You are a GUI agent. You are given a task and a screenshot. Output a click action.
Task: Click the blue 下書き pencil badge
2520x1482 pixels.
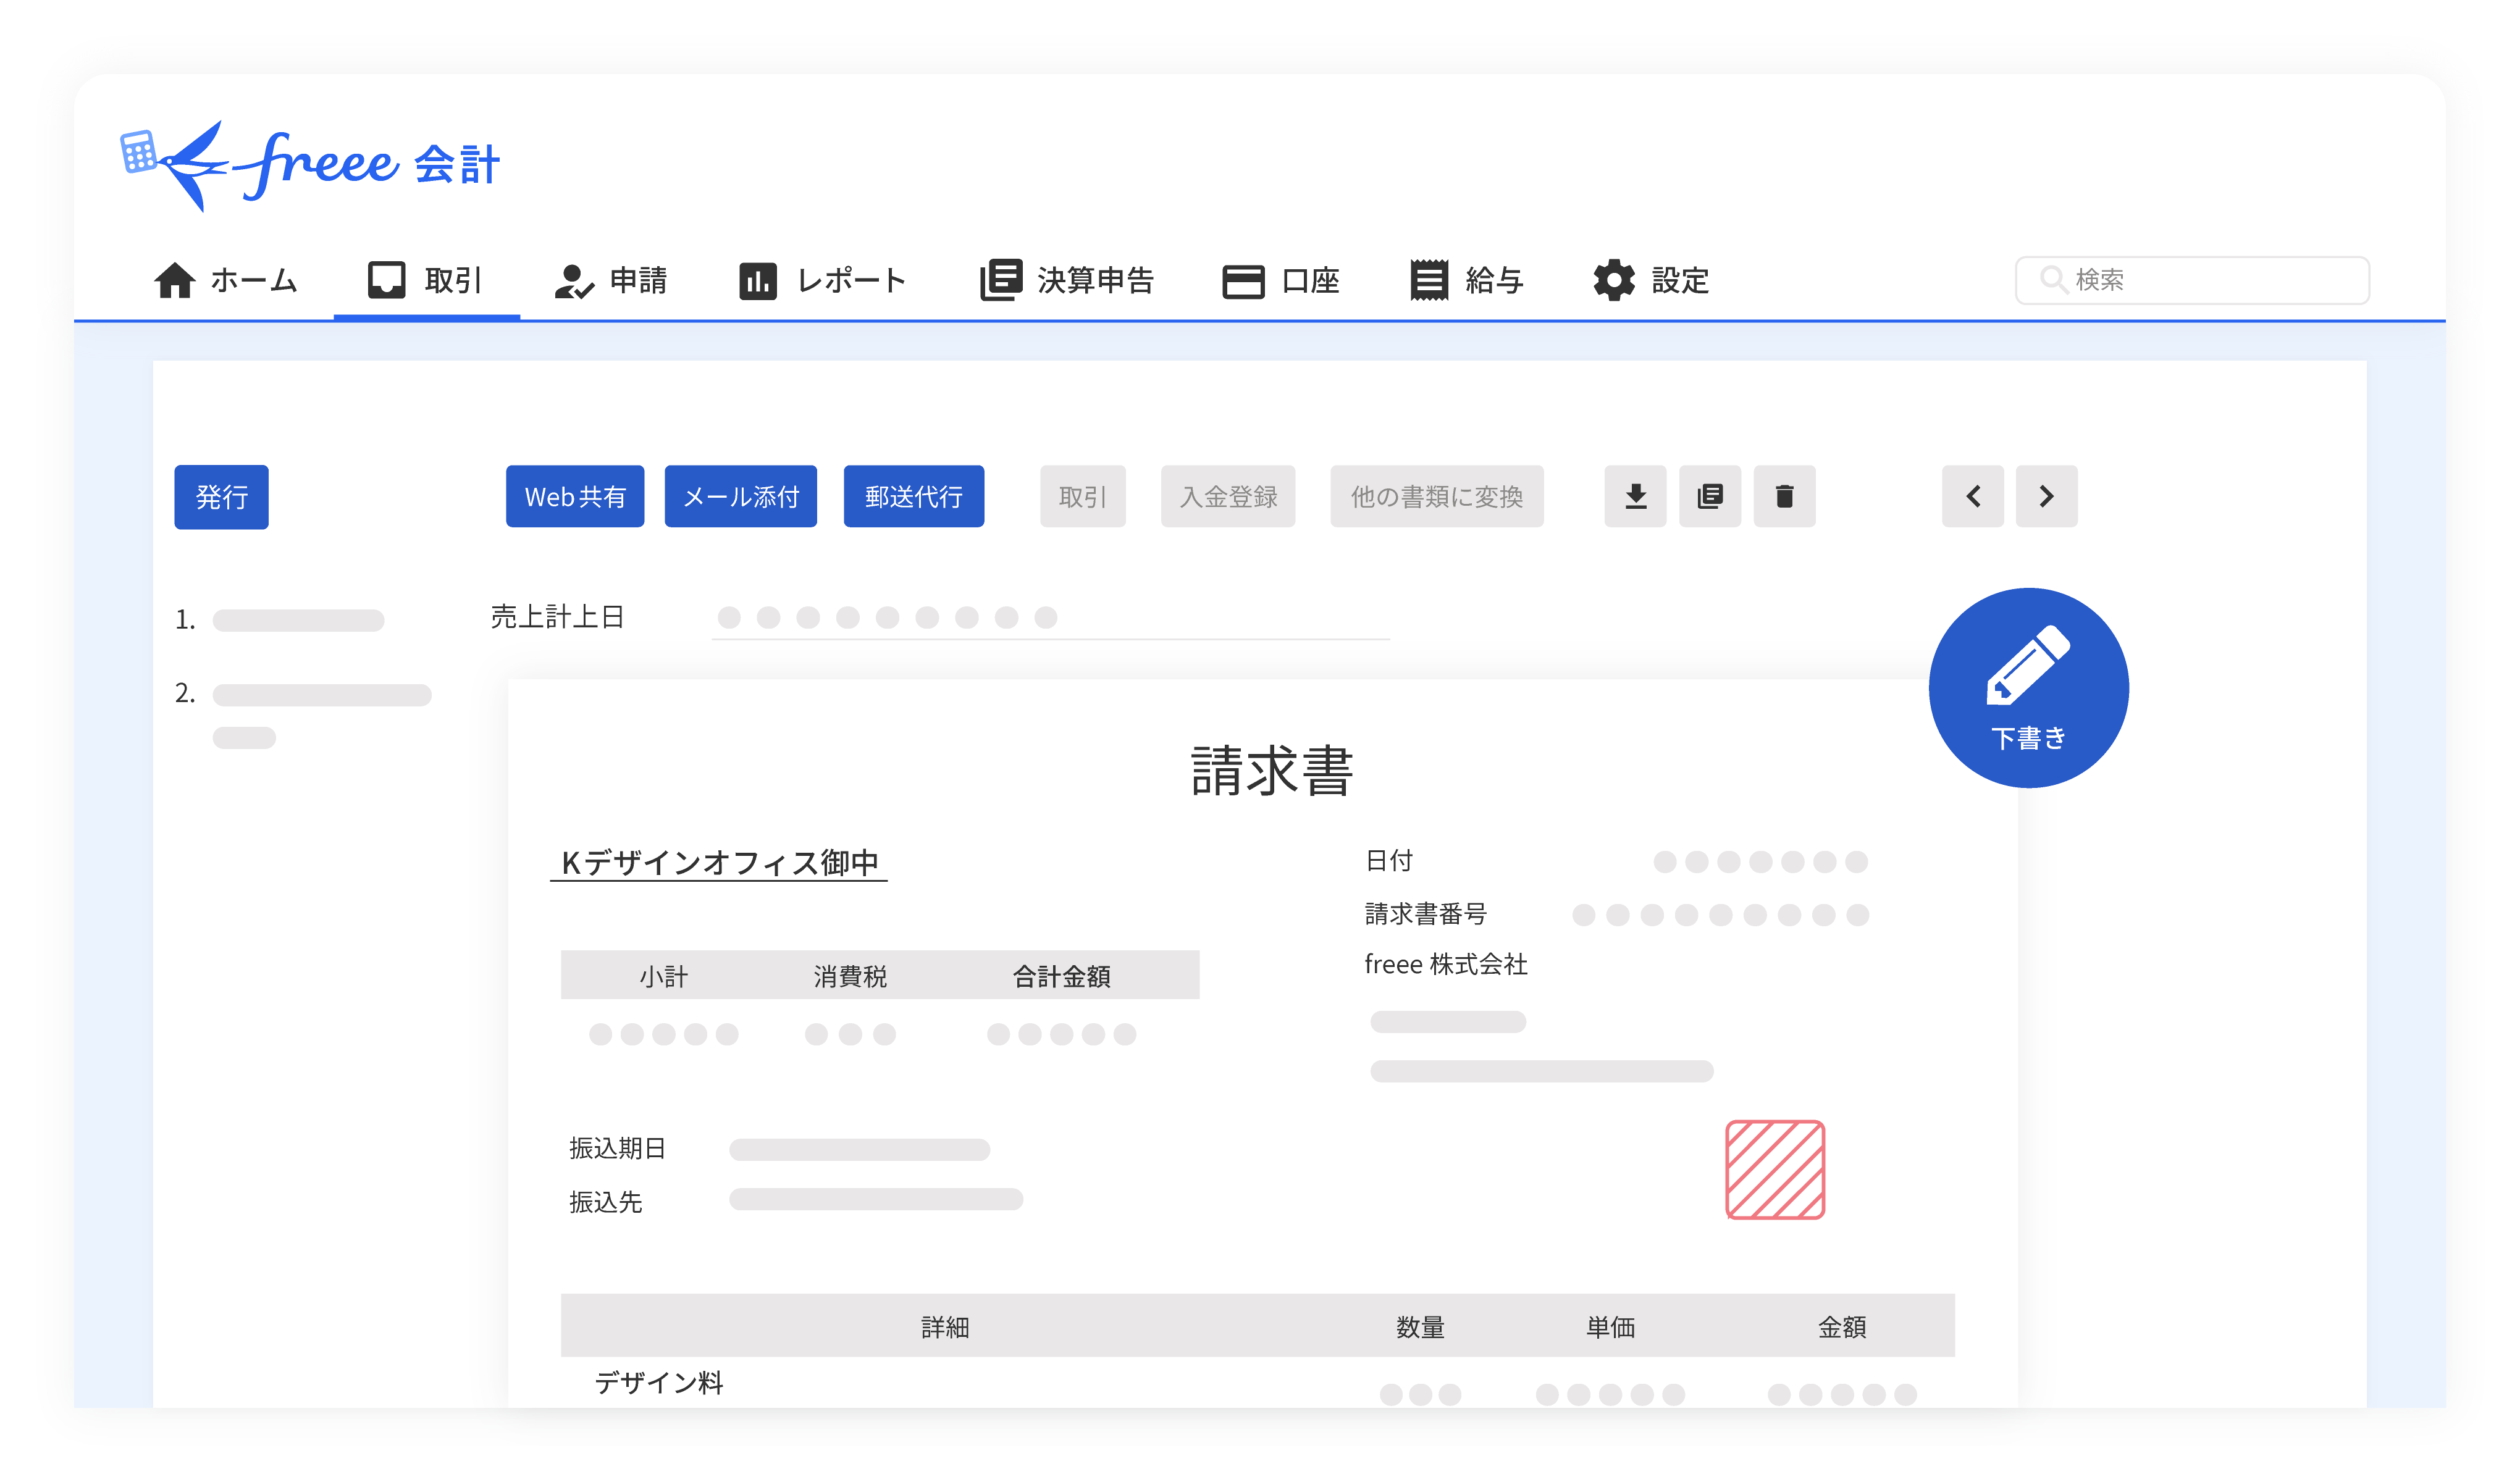point(2028,688)
